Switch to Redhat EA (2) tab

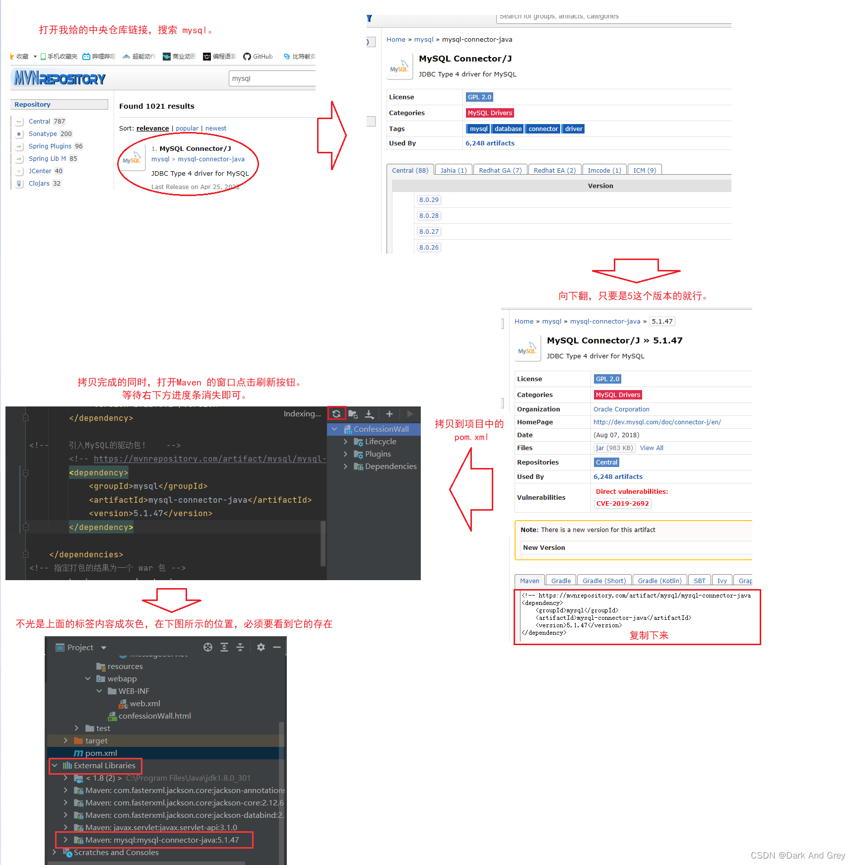click(x=555, y=170)
